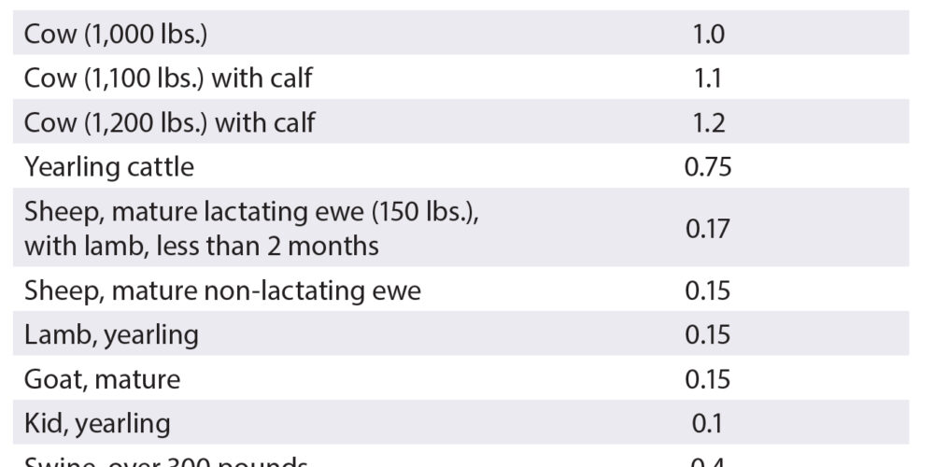Select the 1.2 animal unit value

[709, 122]
